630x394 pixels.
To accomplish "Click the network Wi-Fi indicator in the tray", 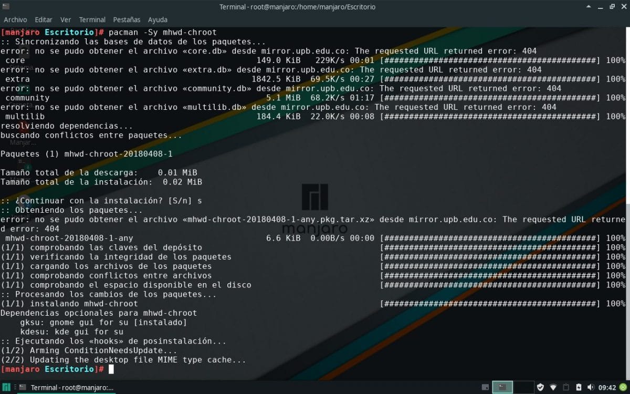I will [554, 387].
